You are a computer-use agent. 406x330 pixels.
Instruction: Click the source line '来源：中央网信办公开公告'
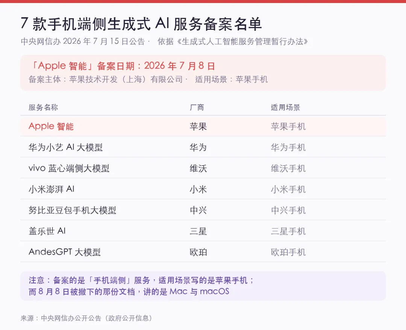[x=61, y=318]
